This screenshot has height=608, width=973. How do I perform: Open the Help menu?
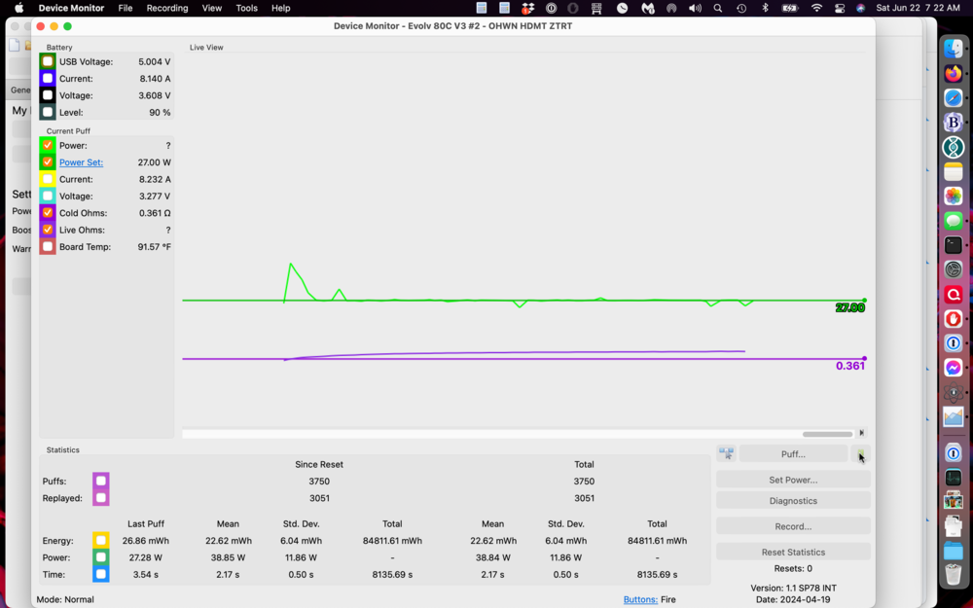pos(280,8)
